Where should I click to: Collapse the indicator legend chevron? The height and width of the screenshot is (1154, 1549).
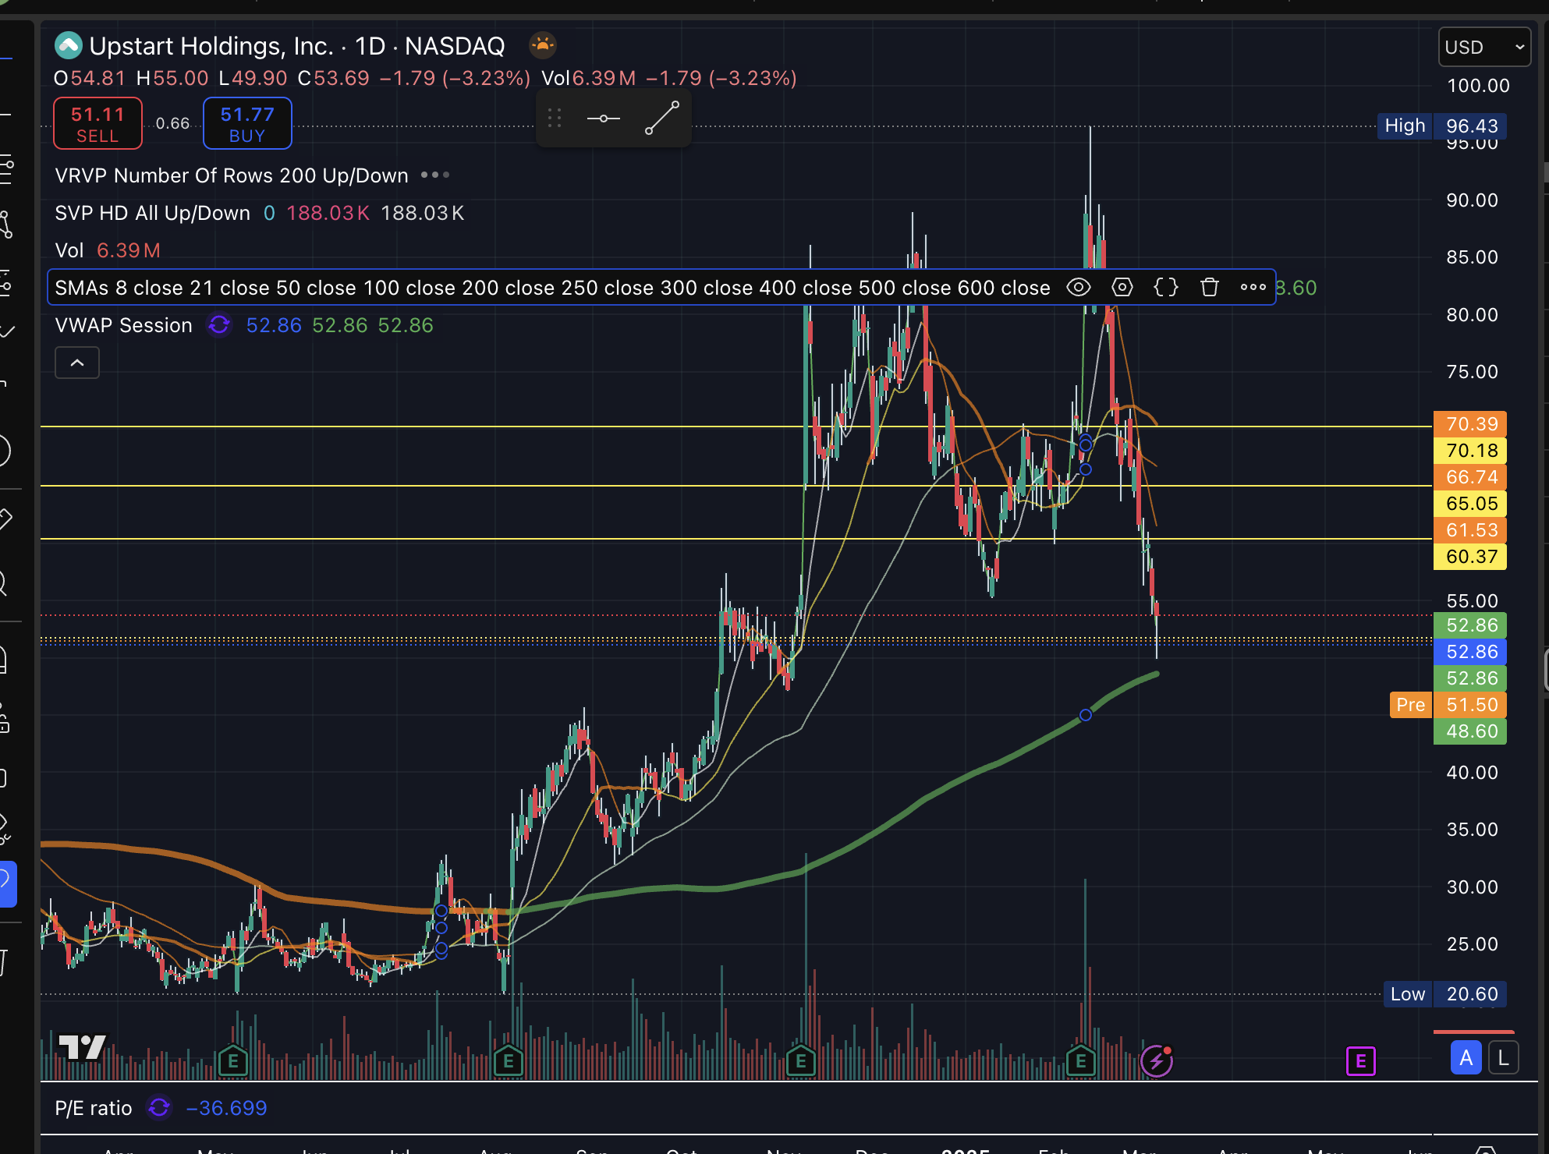coord(77,363)
